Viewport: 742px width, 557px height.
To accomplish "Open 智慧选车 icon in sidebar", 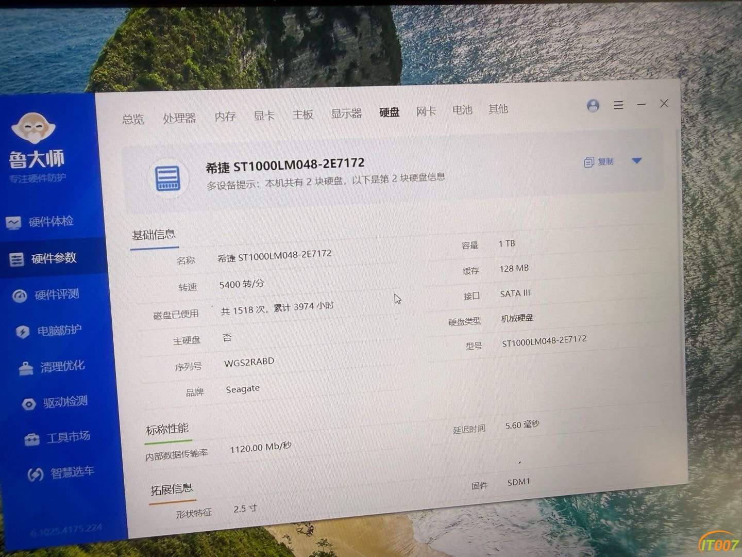I will 35,474.
